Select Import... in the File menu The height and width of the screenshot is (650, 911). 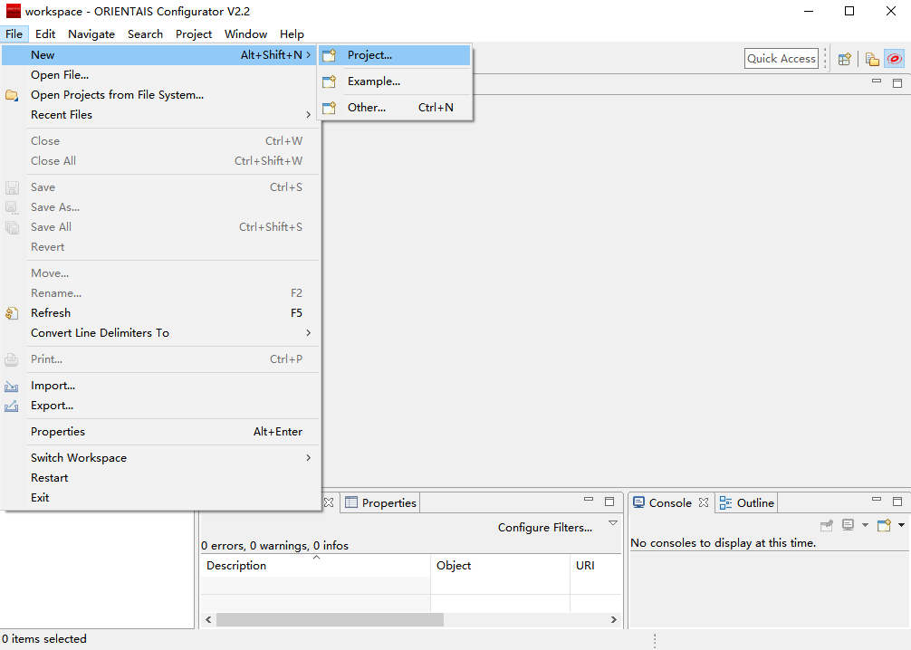(53, 386)
